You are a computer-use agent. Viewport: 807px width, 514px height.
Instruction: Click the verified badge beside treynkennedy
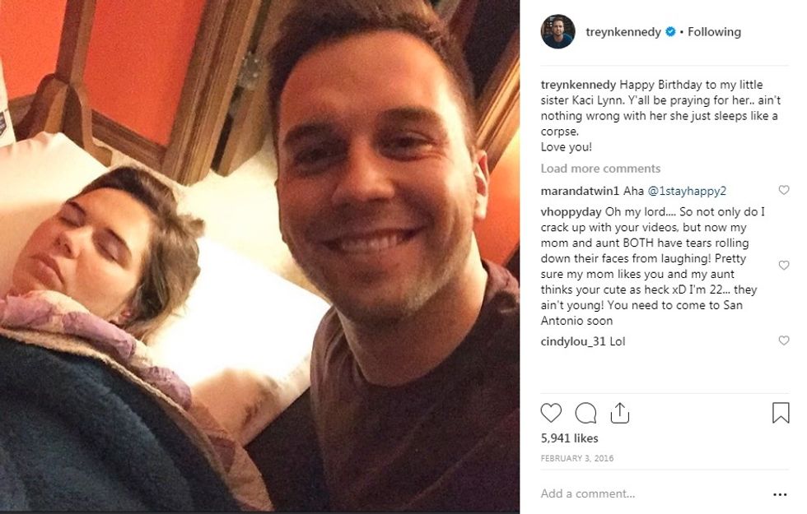tap(670, 32)
